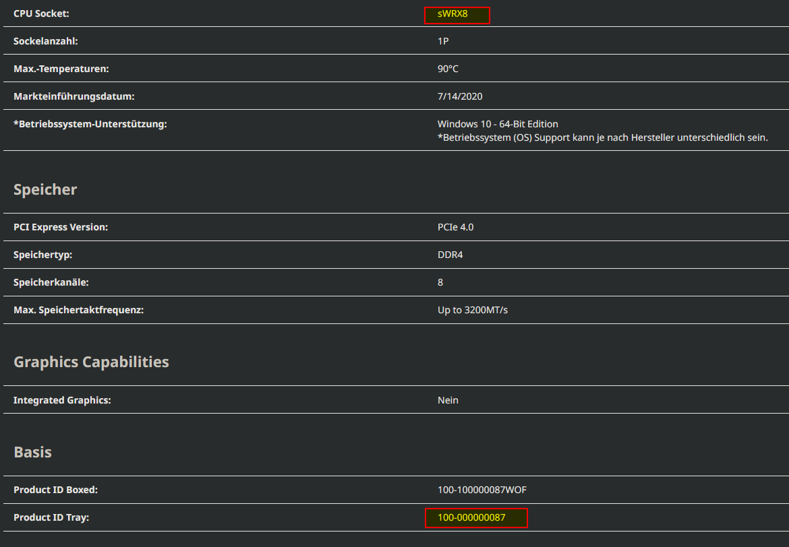This screenshot has height=547, width=789.
Task: Click the Product ID Tray row label
Action: click(x=51, y=517)
